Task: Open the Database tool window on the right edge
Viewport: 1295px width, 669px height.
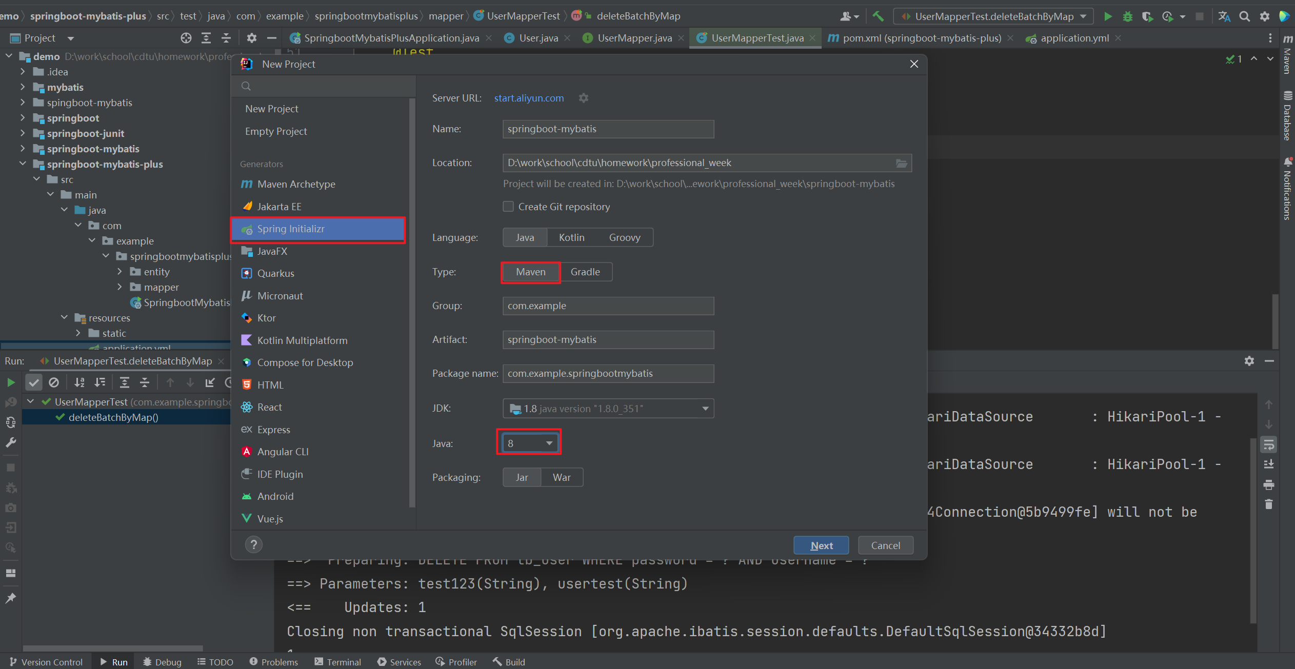Action: coord(1287,116)
